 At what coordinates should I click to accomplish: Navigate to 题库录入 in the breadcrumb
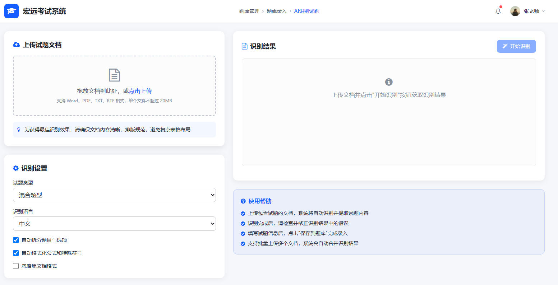[x=276, y=11]
